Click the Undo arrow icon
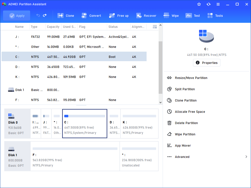This screenshot has width=251, height=188. [38, 15]
